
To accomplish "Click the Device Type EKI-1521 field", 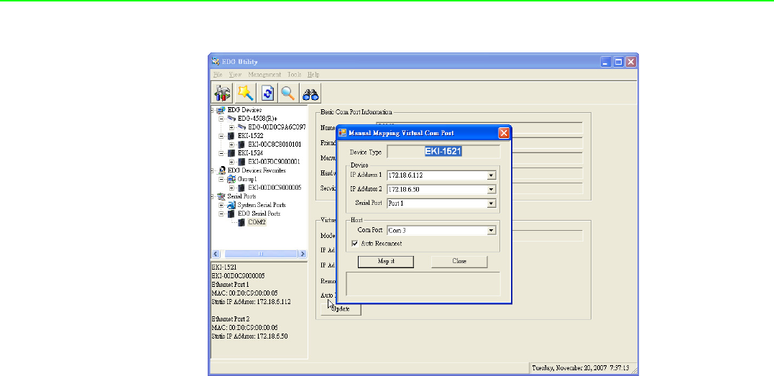I will click(443, 152).
